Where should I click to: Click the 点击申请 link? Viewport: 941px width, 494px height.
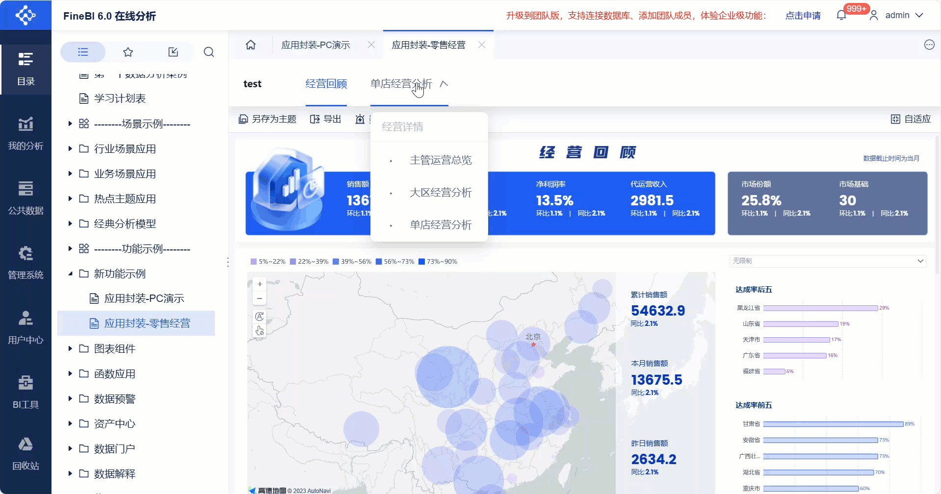point(803,16)
